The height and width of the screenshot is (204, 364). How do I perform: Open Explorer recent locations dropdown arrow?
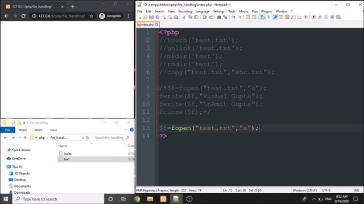click(x=19, y=138)
